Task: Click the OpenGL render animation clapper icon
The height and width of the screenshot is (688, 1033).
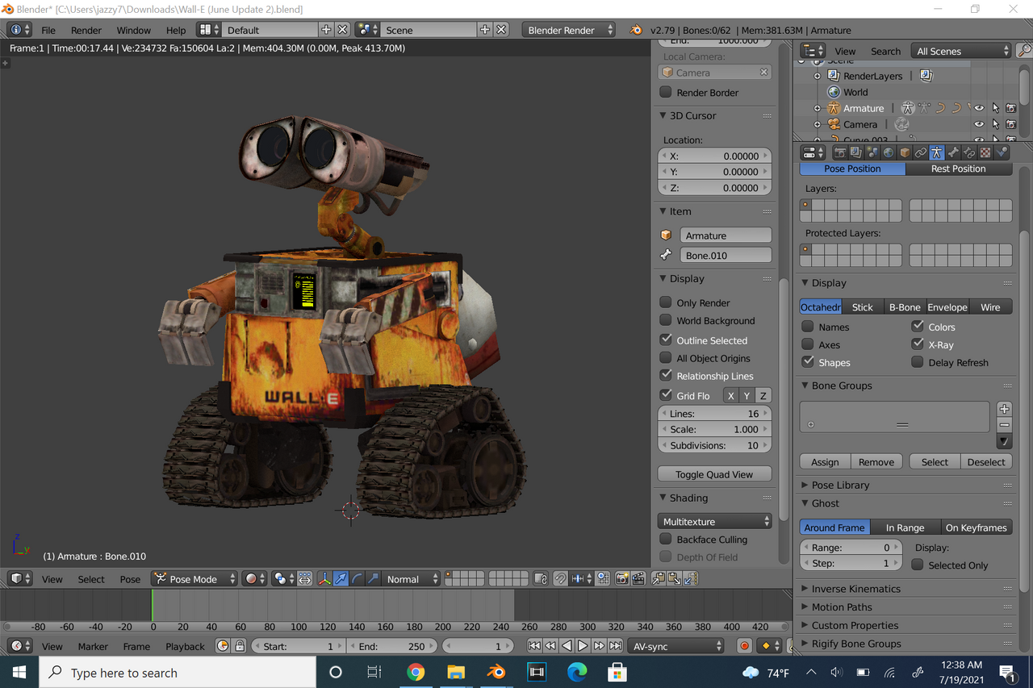Action: click(x=638, y=578)
